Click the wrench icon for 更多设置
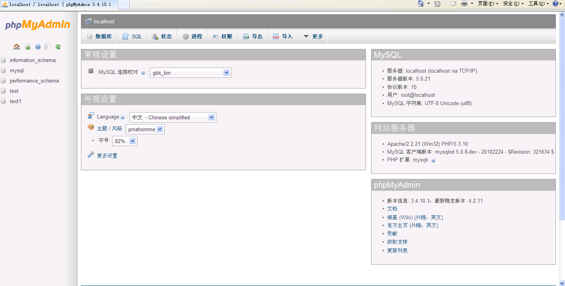 (x=91, y=155)
